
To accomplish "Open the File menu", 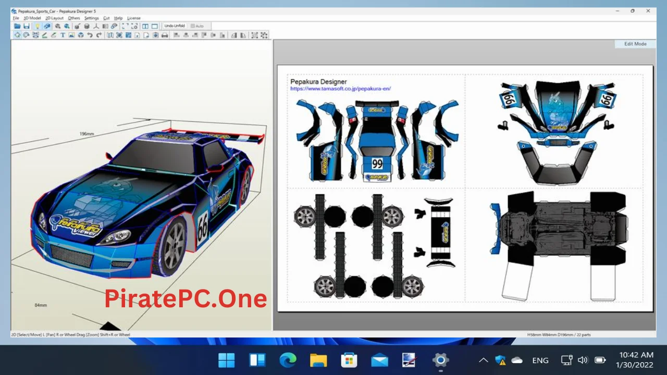I will tap(16, 18).
